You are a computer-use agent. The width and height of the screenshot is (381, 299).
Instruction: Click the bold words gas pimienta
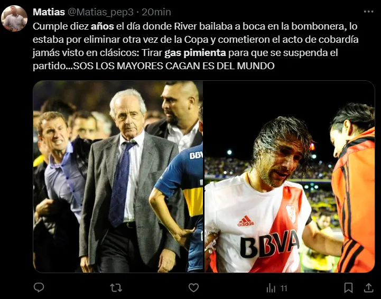195,53
